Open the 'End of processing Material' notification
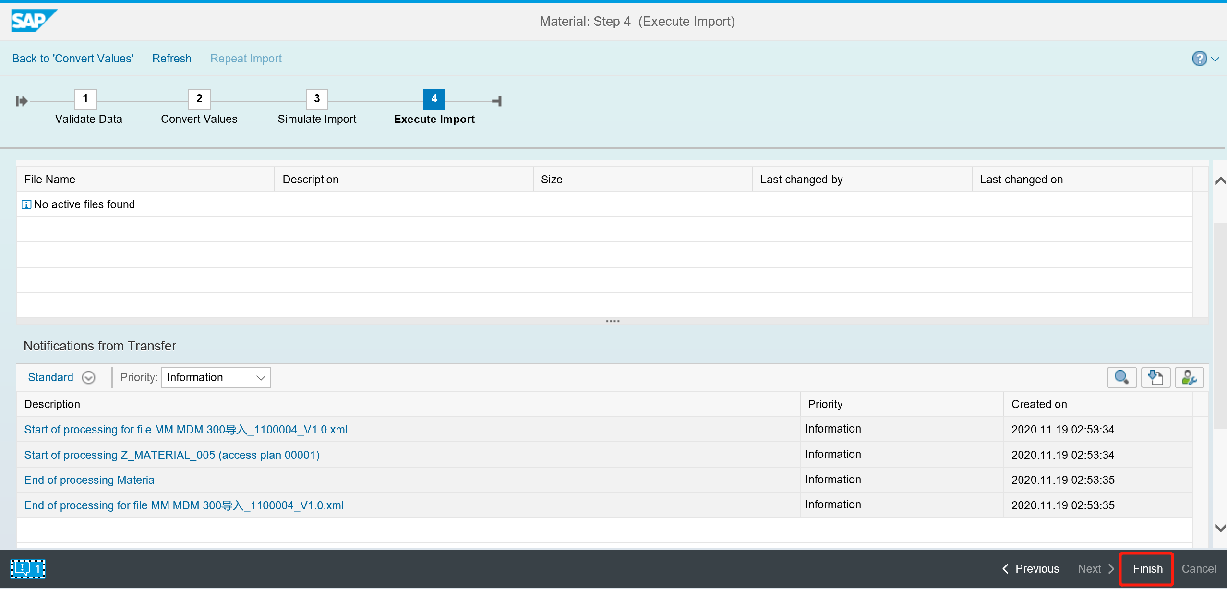Viewport: 1227px width, 589px height. 90,480
